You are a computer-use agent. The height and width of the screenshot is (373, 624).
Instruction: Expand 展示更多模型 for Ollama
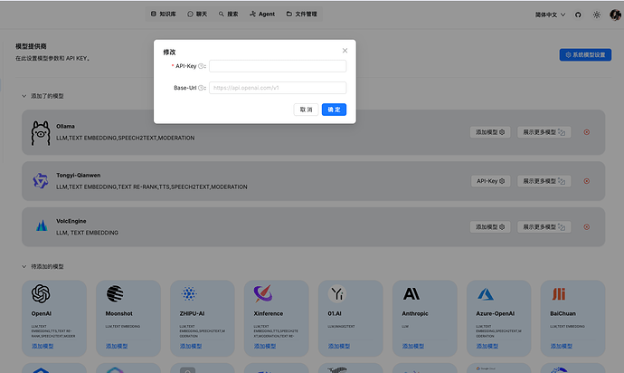544,132
